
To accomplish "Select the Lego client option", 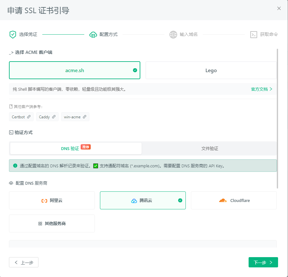I will [x=211, y=70].
